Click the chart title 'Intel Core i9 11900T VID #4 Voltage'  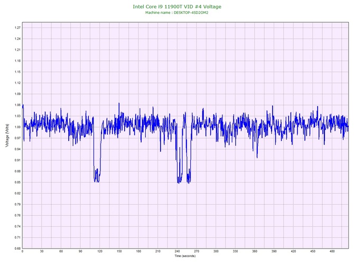pos(177,7)
